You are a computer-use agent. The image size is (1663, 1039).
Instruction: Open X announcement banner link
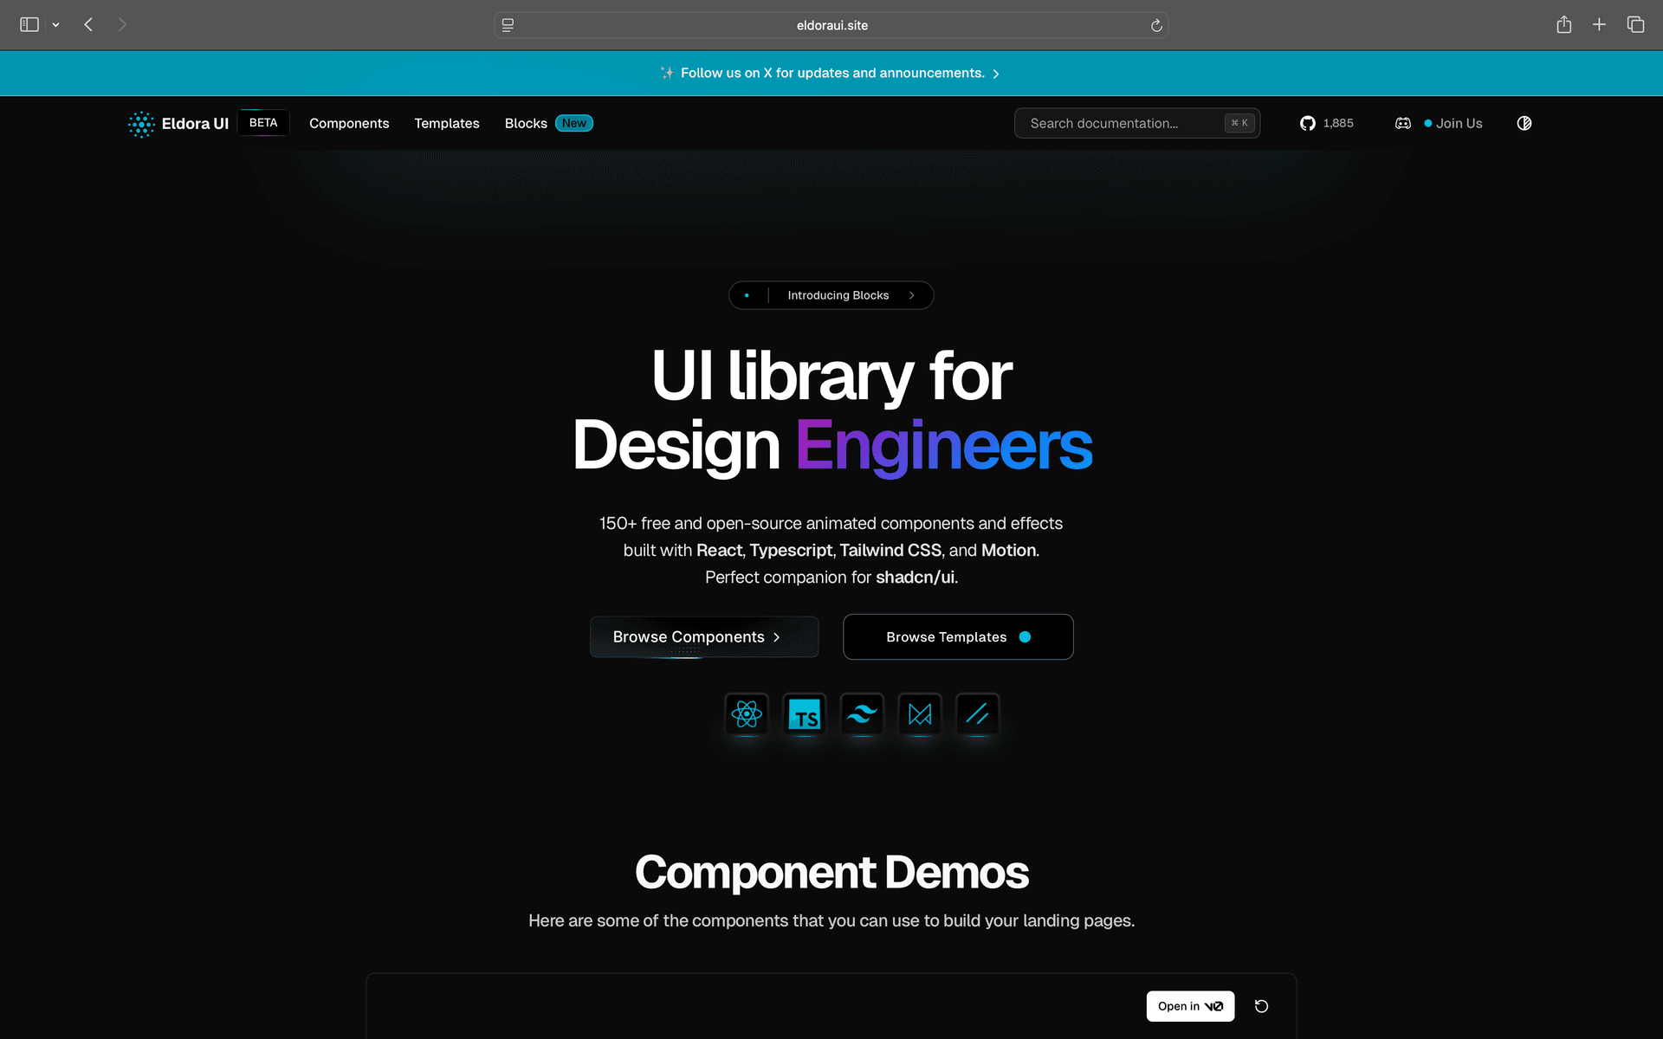click(831, 73)
